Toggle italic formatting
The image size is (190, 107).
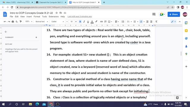click(84, 22)
